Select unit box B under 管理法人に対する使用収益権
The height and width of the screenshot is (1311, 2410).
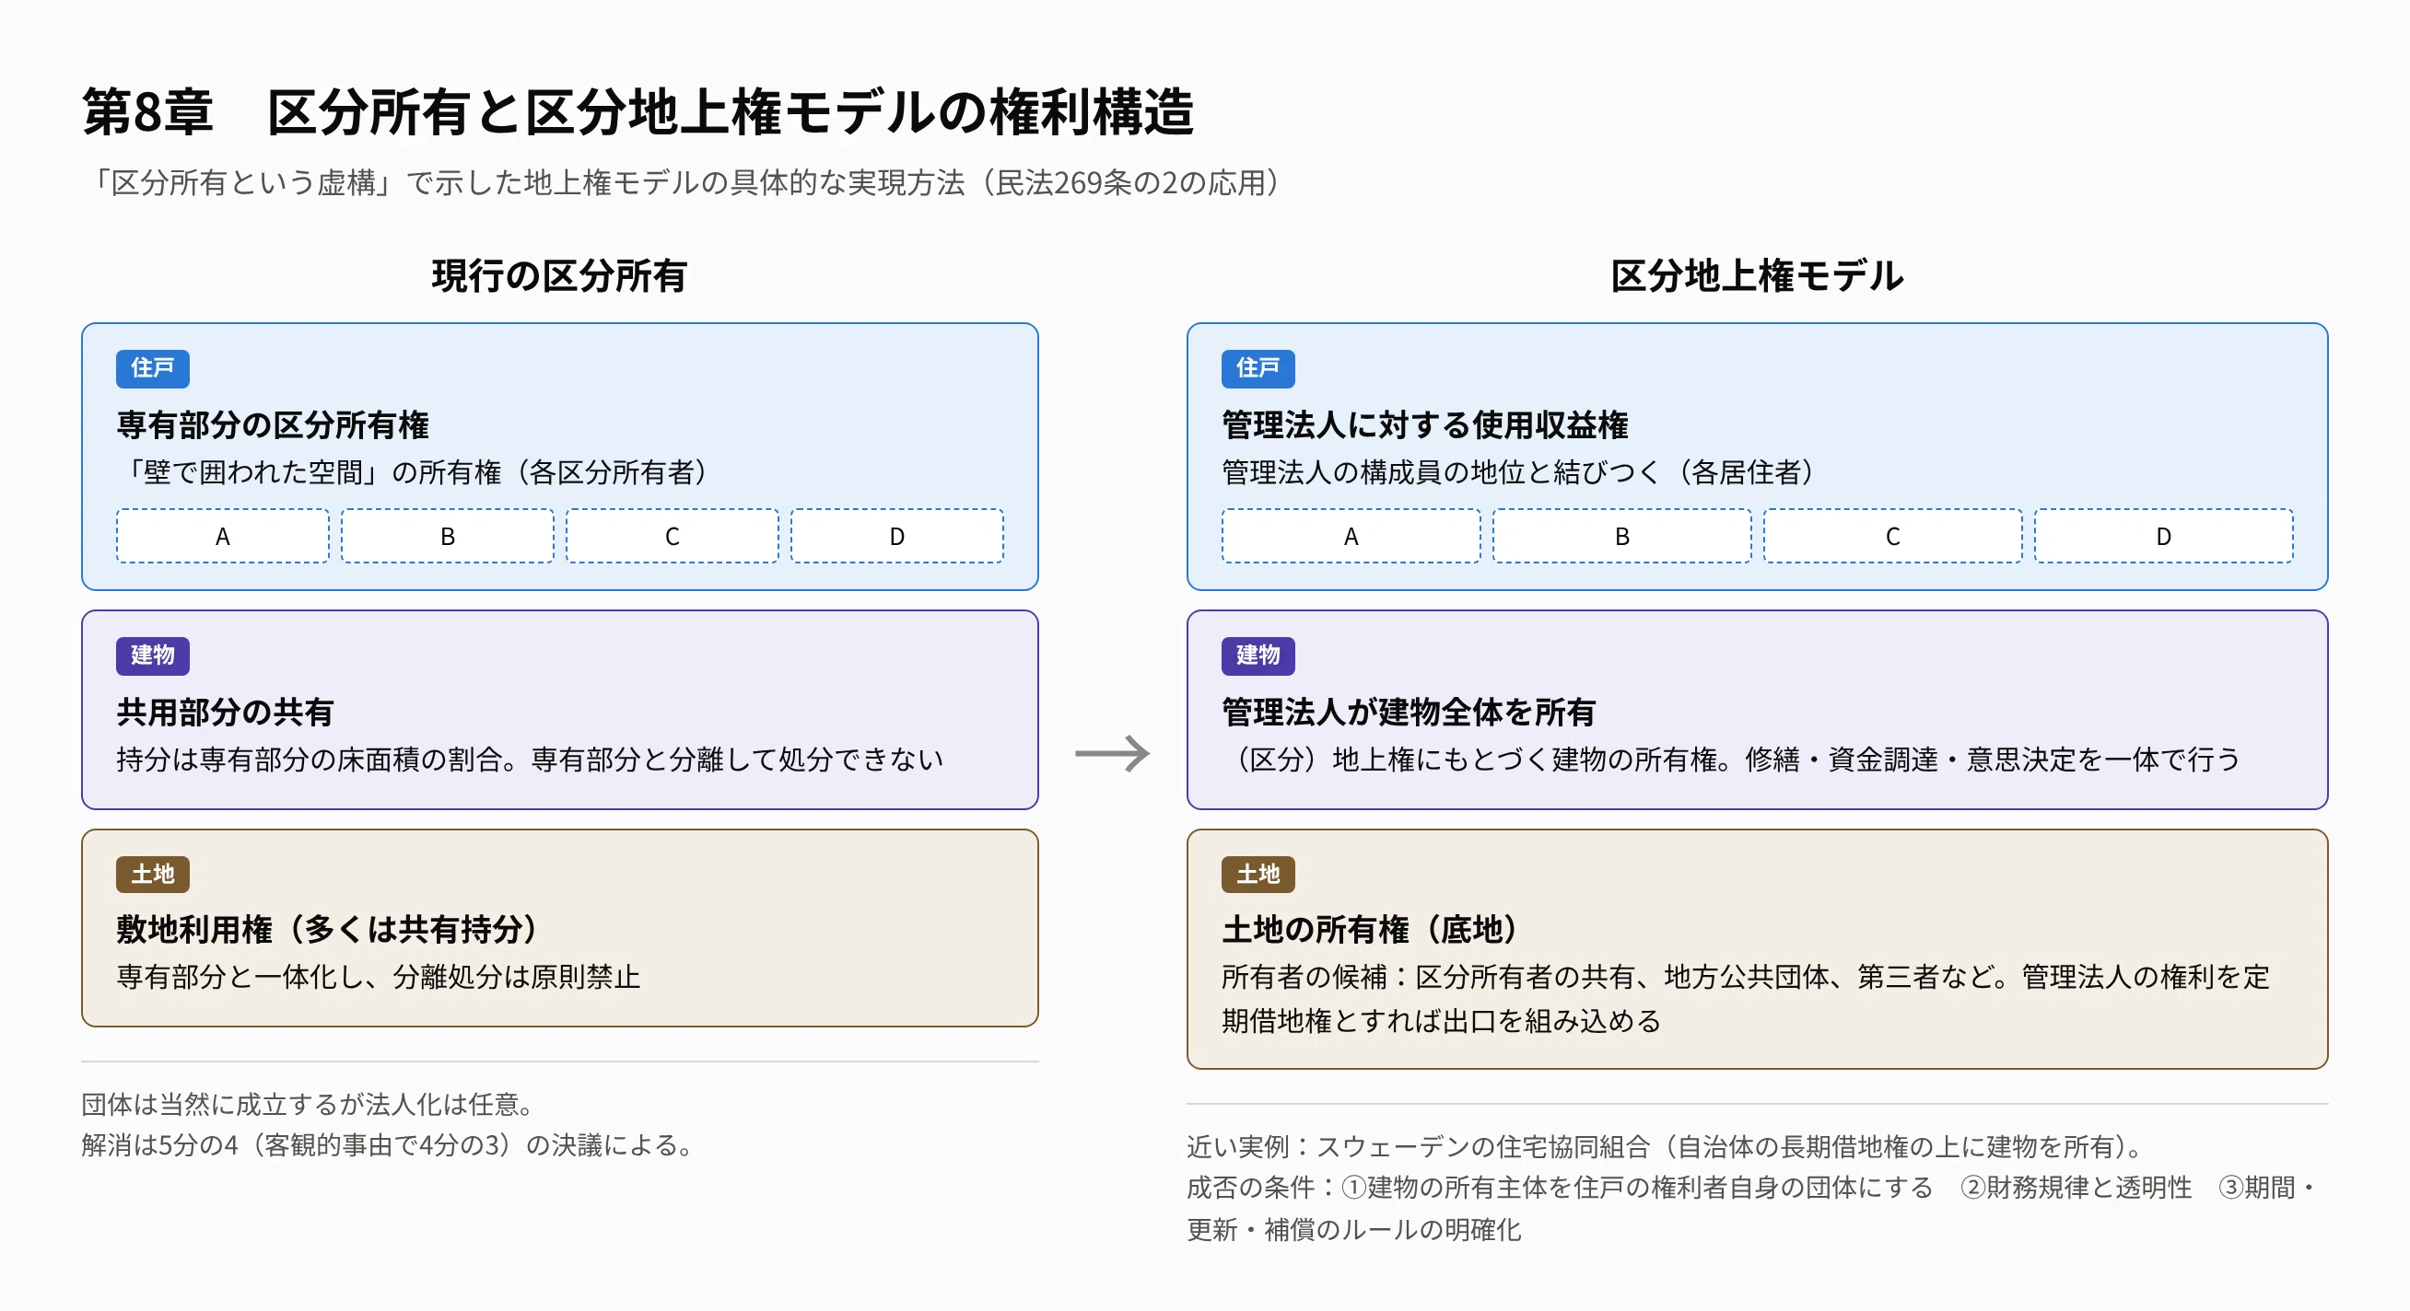coord(1621,536)
